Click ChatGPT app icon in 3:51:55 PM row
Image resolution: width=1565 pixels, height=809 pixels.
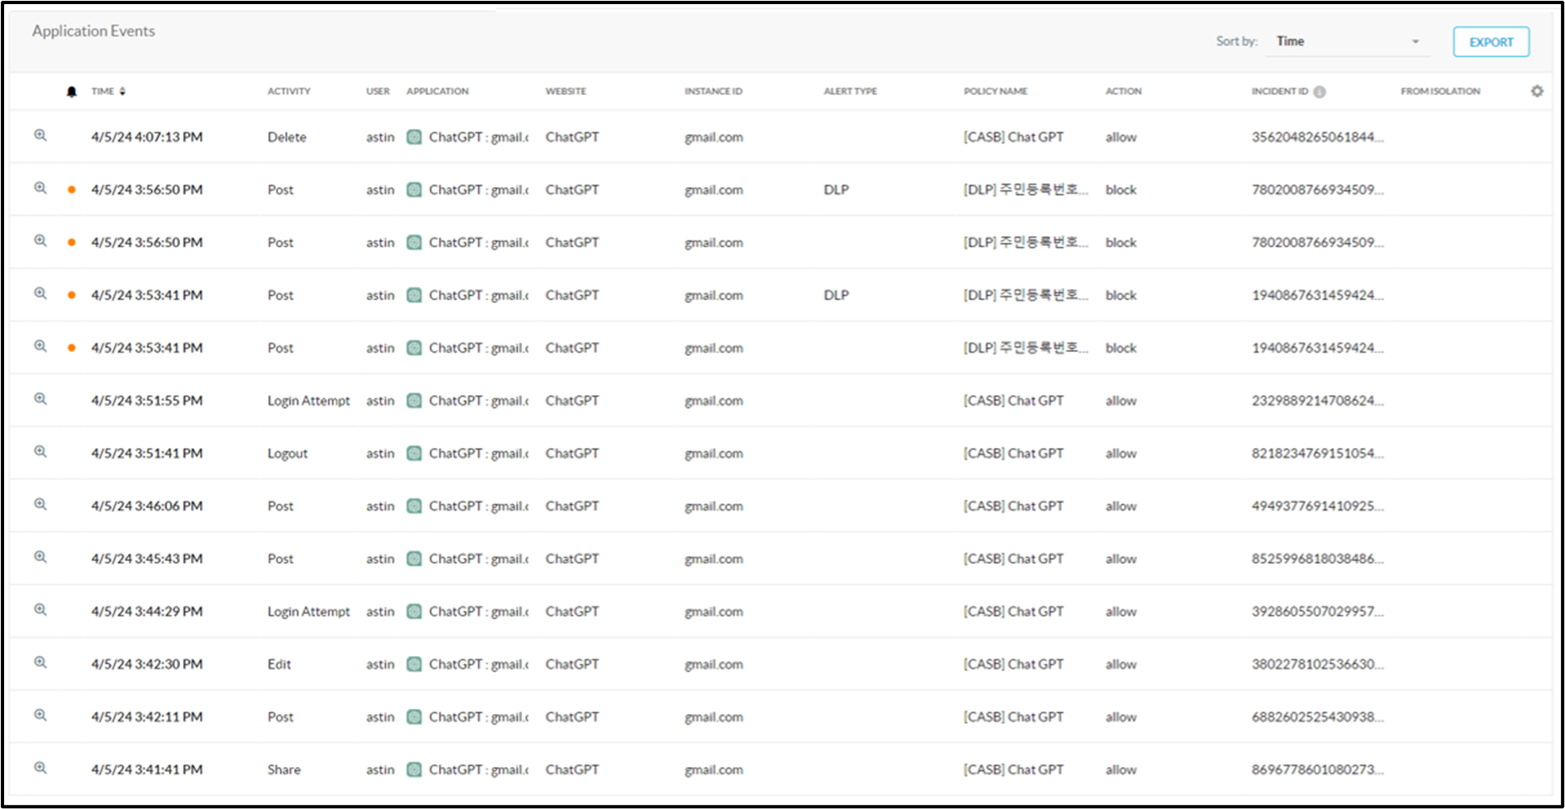coord(415,401)
